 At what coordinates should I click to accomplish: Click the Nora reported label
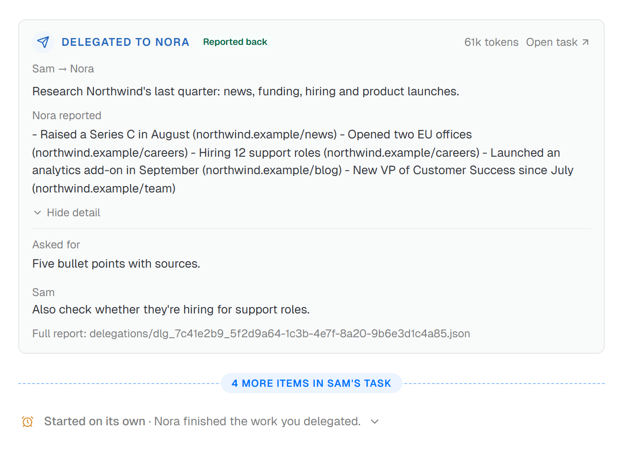67,115
